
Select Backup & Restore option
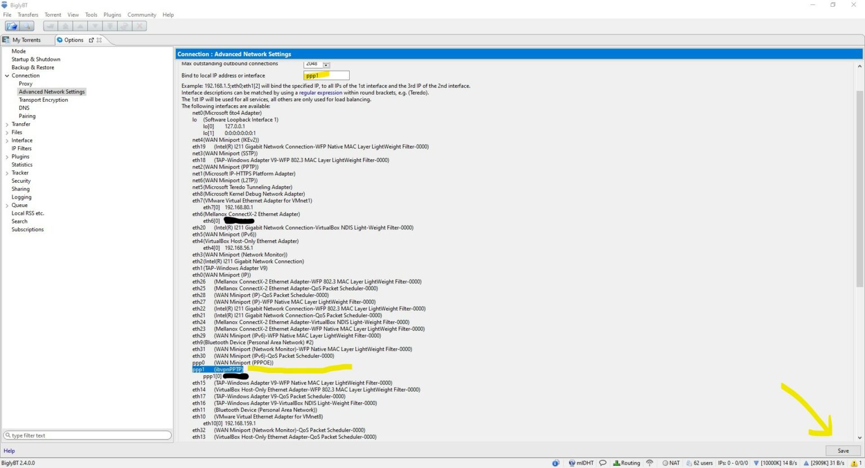(33, 67)
